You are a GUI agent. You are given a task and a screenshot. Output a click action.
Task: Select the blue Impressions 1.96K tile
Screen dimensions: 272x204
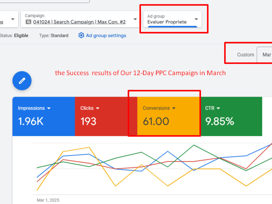[44, 116]
